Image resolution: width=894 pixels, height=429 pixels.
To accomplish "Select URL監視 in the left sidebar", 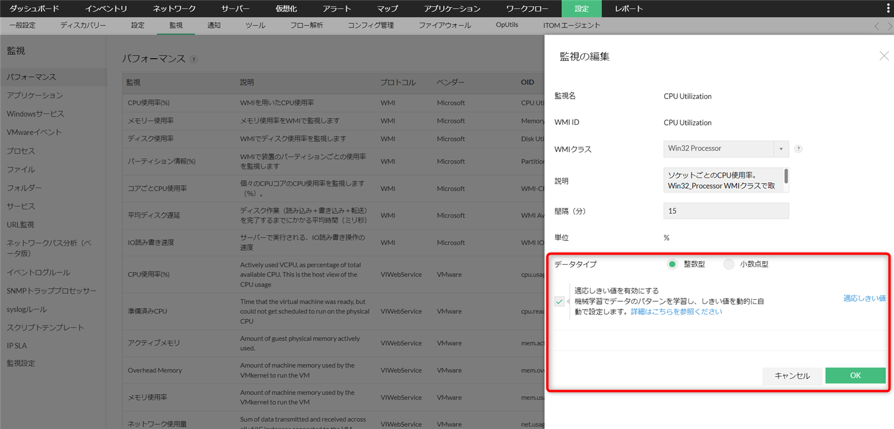I will pos(20,225).
